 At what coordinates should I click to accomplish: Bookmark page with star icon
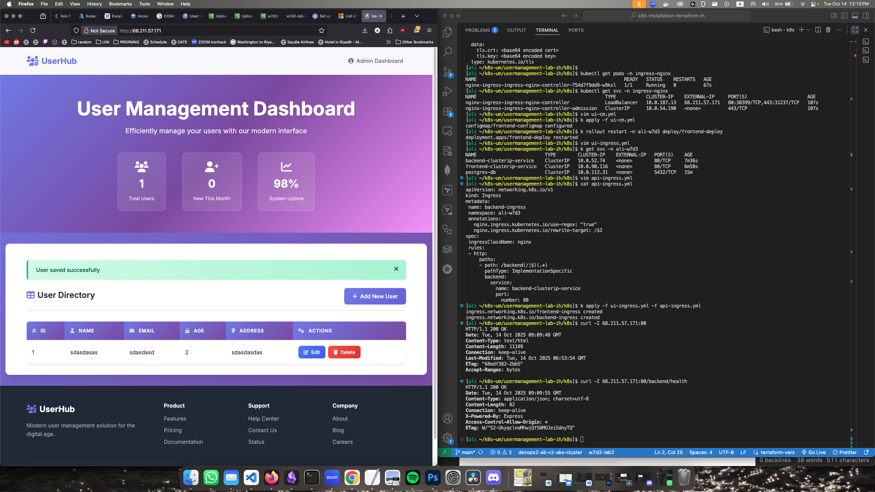(x=321, y=30)
